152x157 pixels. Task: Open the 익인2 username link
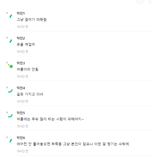(21, 38)
